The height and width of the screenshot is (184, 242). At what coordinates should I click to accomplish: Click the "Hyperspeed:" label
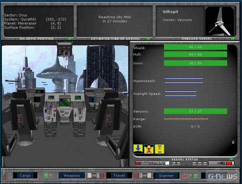[144, 81]
